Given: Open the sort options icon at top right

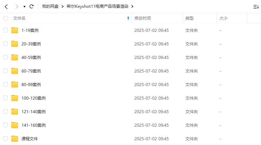Looking at the screenshot, I should [x=256, y=7].
